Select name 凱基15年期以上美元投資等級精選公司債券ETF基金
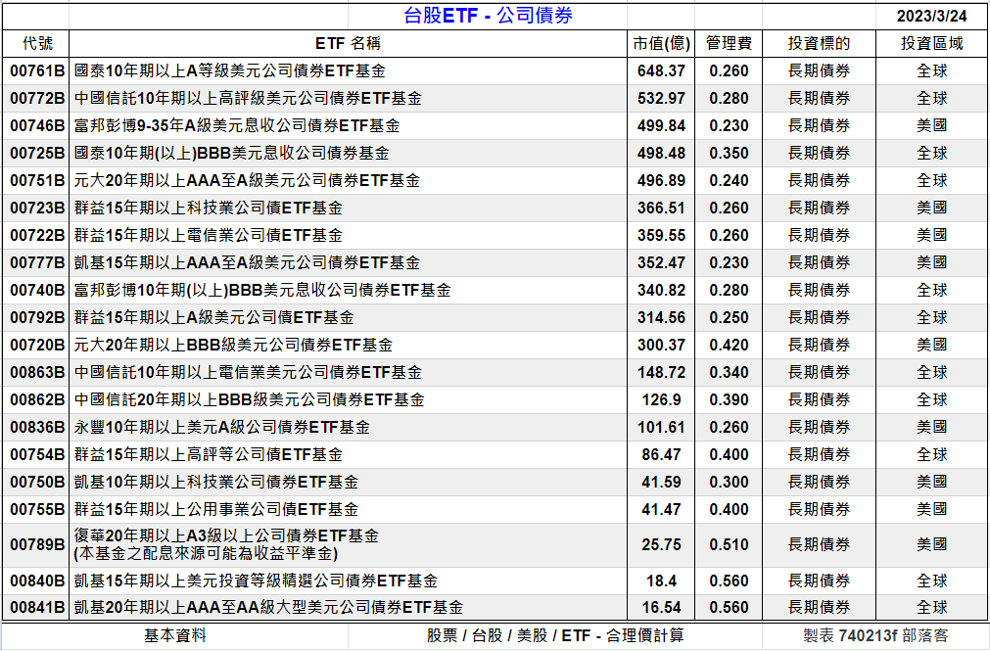 click(x=256, y=581)
